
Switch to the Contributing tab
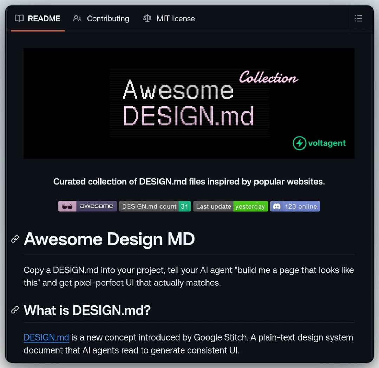101,19
